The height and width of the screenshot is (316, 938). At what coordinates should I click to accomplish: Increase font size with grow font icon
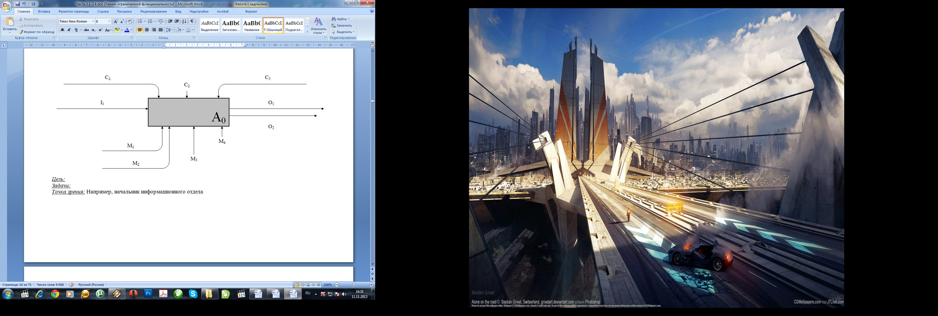click(x=115, y=21)
